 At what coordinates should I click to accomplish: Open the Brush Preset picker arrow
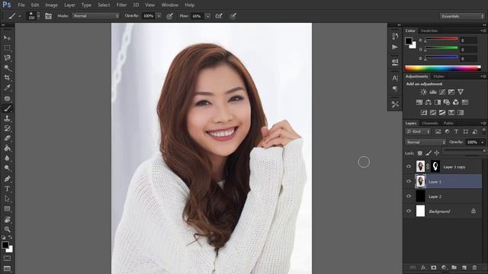pos(39,16)
